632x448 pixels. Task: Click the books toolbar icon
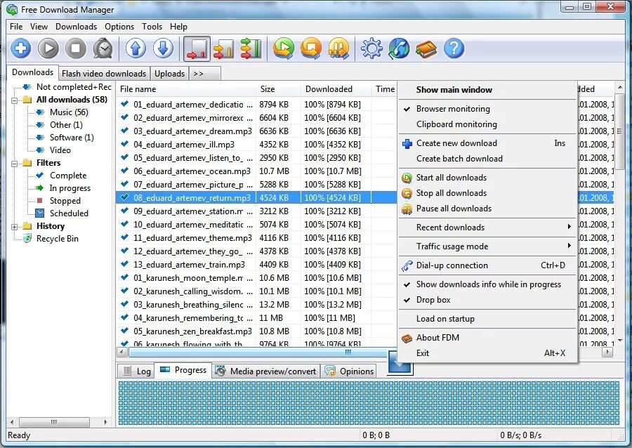point(426,48)
